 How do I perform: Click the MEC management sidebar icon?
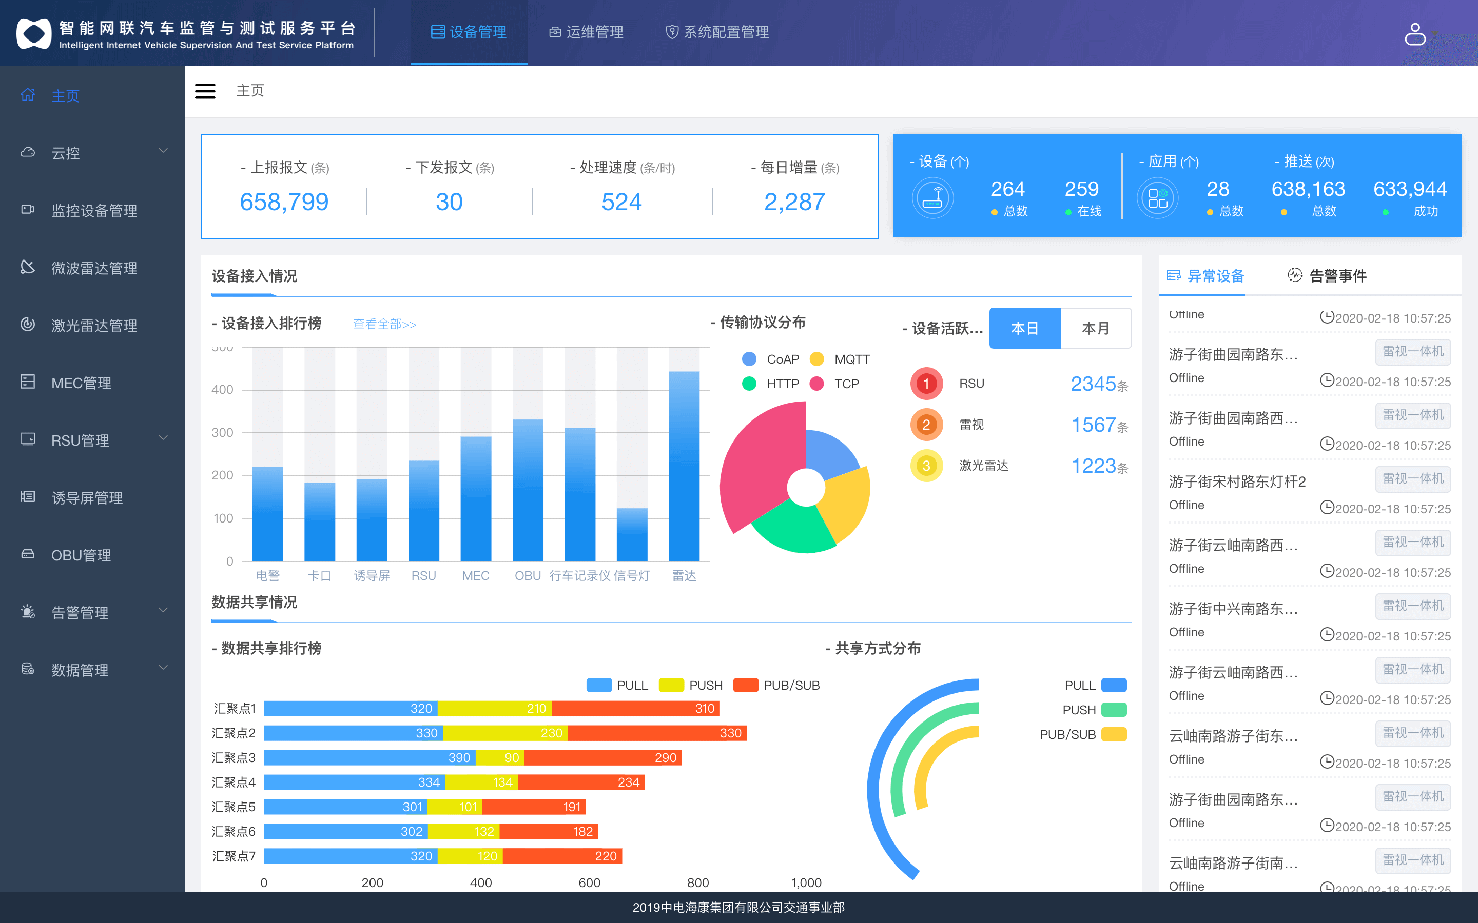28,382
